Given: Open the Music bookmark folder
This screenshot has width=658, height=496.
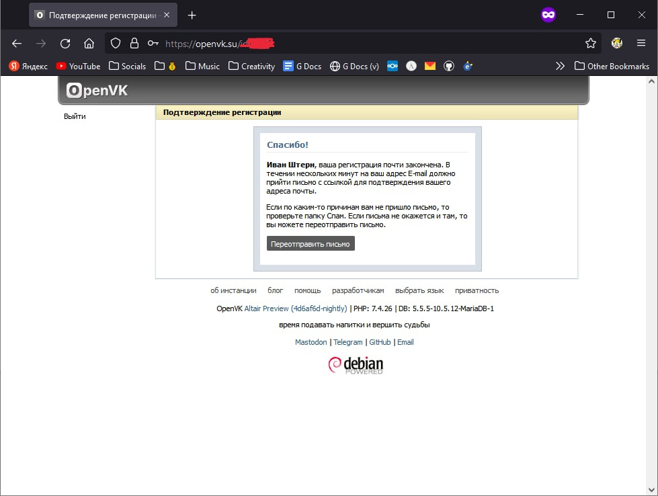Looking at the screenshot, I should click(203, 67).
